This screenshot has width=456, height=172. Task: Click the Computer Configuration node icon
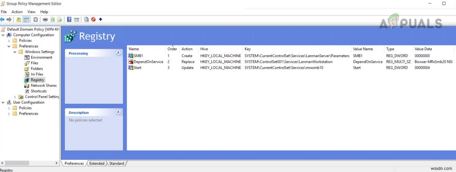[9, 35]
